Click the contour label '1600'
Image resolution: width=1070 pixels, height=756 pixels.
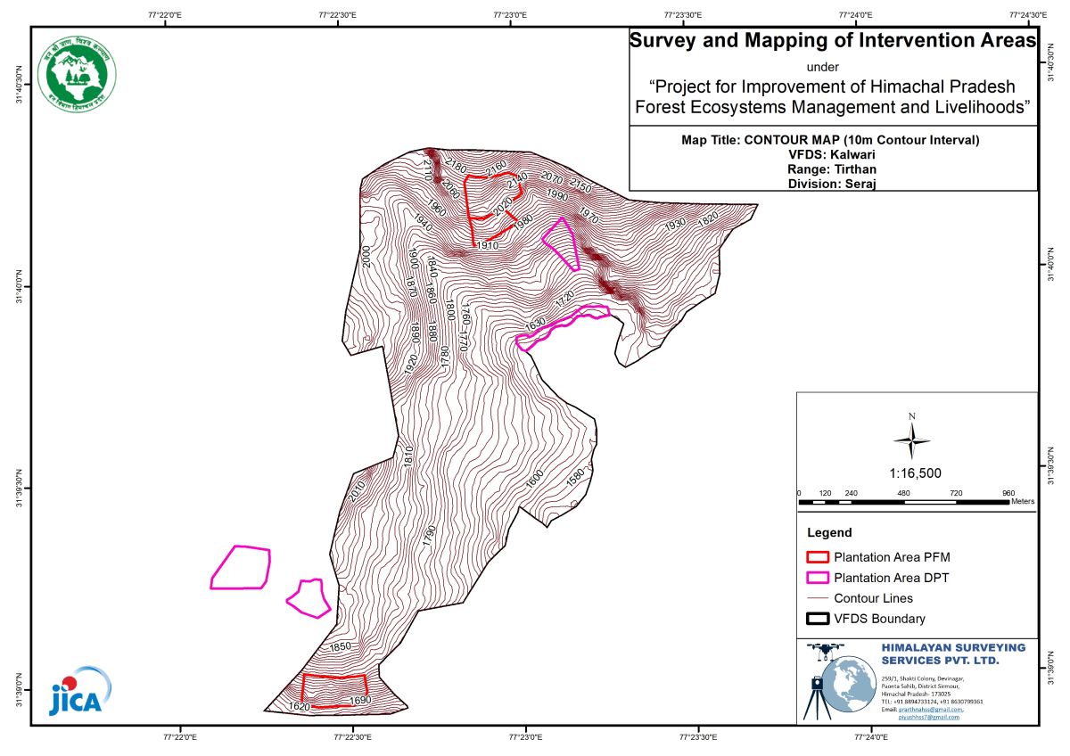click(x=533, y=478)
